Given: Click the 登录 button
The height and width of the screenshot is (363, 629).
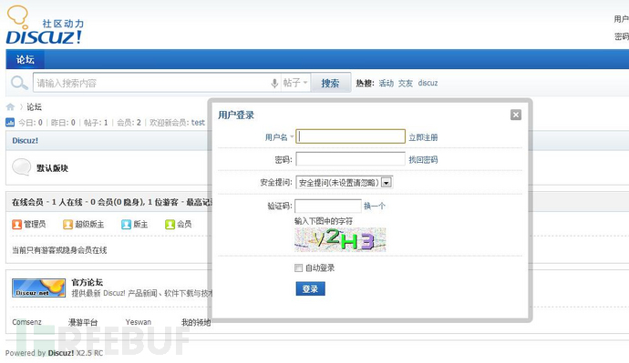Looking at the screenshot, I should pyautogui.click(x=311, y=288).
